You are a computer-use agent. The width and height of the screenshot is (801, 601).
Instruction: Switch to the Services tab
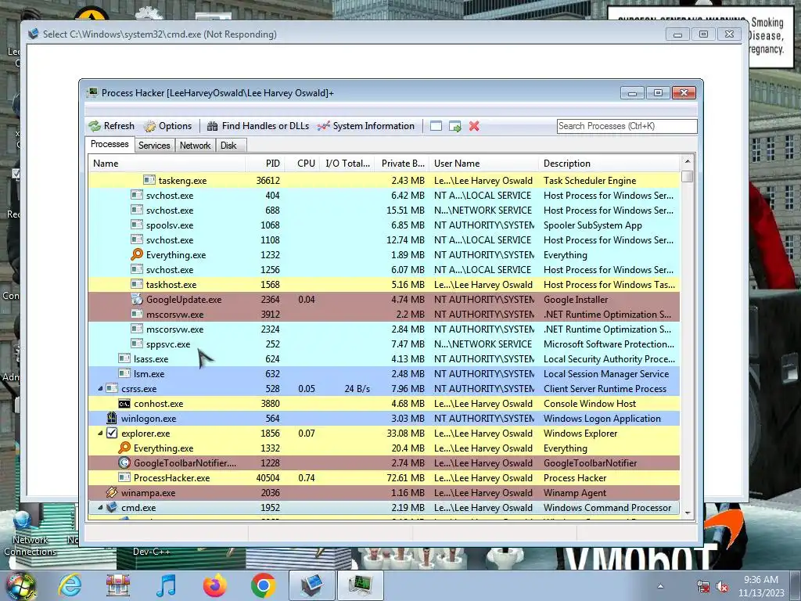click(x=154, y=146)
